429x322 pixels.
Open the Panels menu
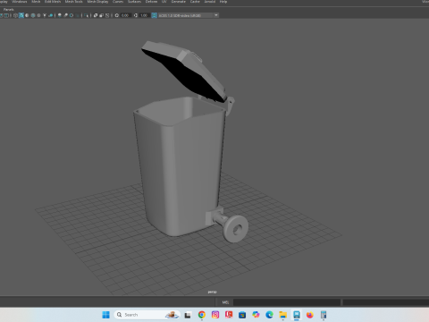(8, 10)
